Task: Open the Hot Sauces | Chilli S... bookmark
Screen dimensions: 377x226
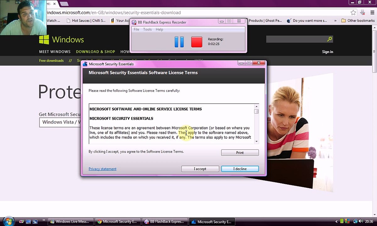Action: pyautogui.click(x=86, y=21)
